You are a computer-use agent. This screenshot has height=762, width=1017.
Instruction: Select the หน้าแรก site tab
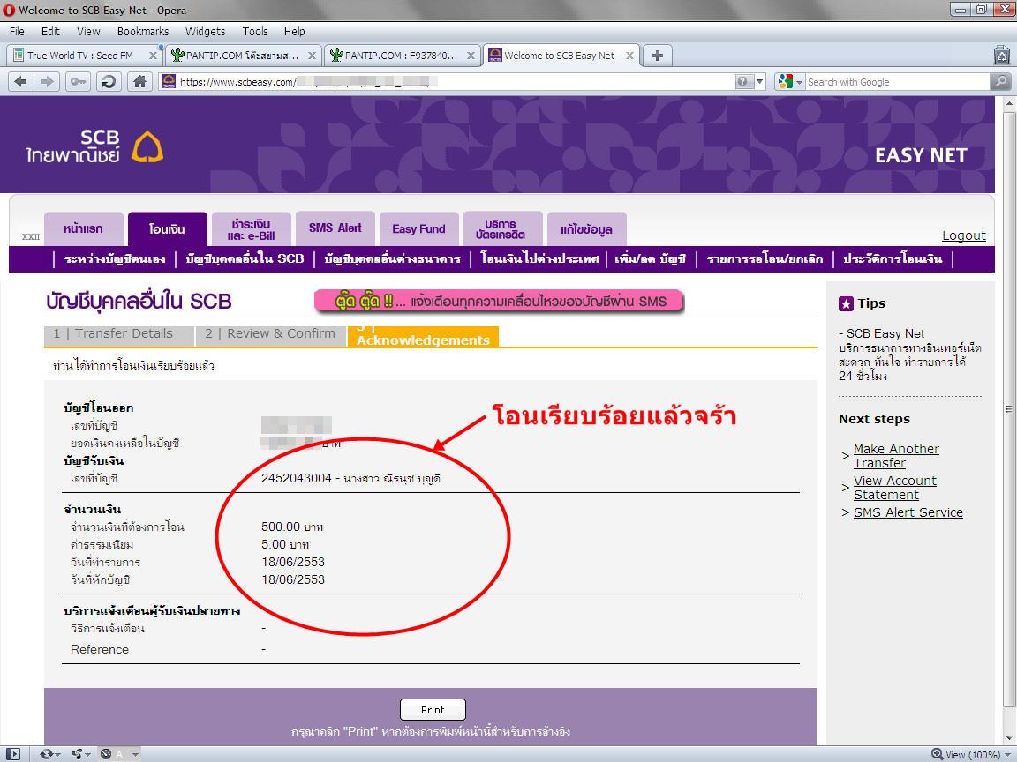point(83,228)
